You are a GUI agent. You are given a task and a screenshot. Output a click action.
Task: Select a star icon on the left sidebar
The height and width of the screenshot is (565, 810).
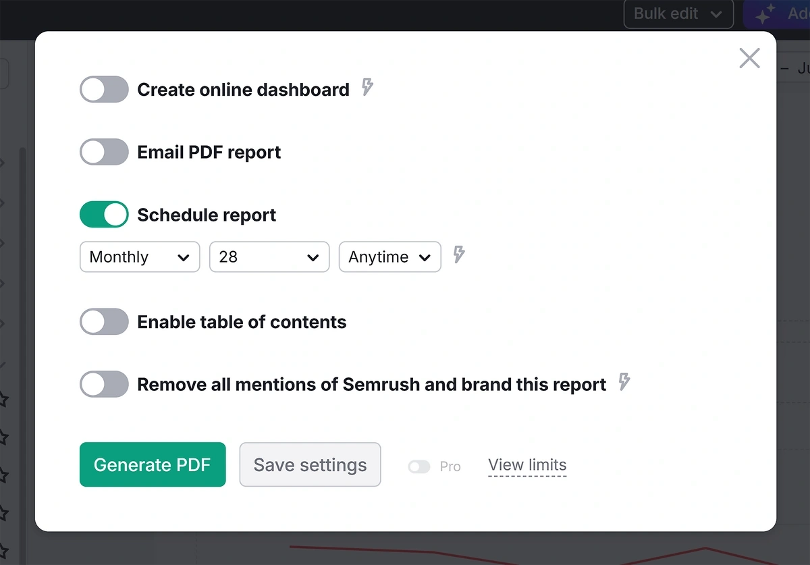4,400
